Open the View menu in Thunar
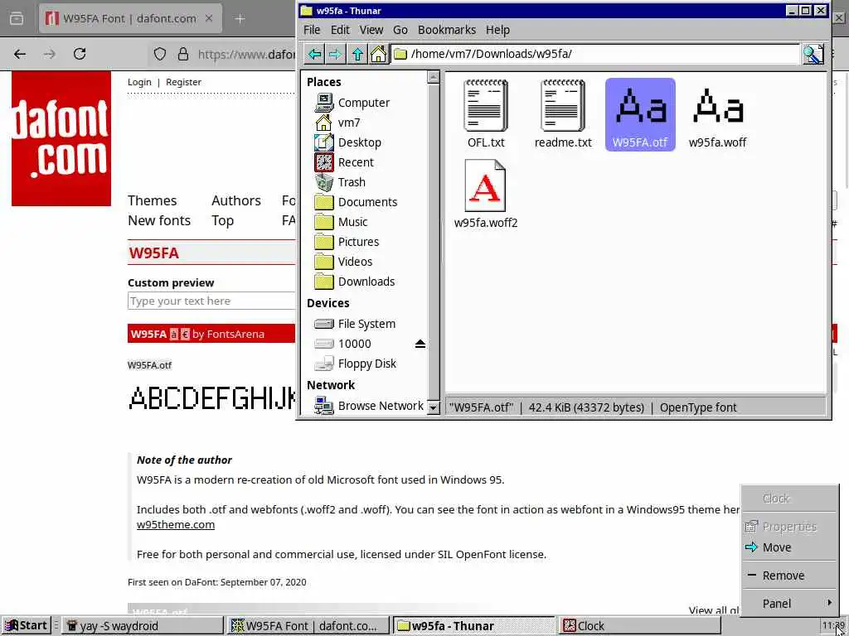Image resolution: width=849 pixels, height=636 pixels. pos(371,30)
